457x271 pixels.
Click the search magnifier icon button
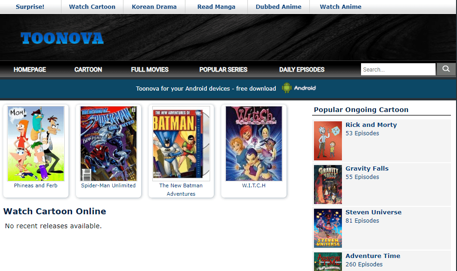(x=446, y=69)
